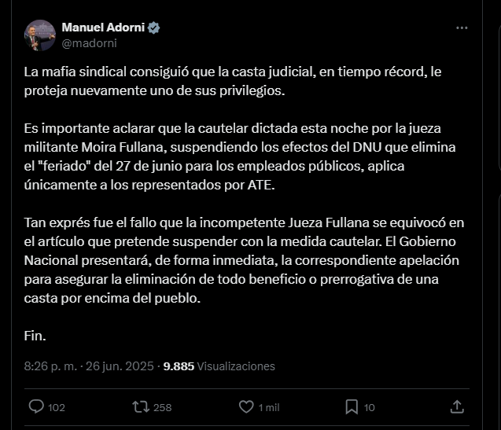Click the 102 replies count
The image size is (501, 430).
pos(57,407)
